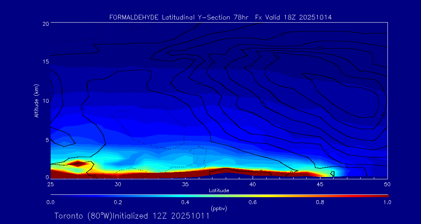Click the altitude axis tick label 10

point(45,101)
